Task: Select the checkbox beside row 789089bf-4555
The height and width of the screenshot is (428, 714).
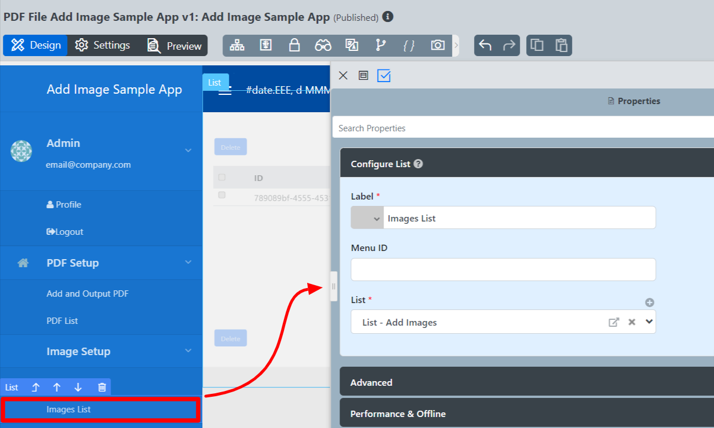Action: pyautogui.click(x=222, y=195)
